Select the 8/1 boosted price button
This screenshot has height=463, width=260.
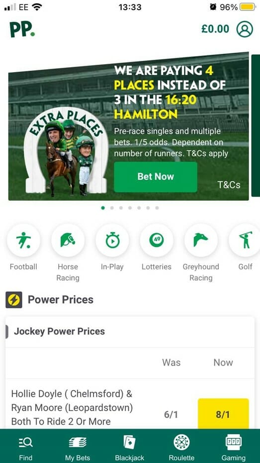click(x=223, y=414)
